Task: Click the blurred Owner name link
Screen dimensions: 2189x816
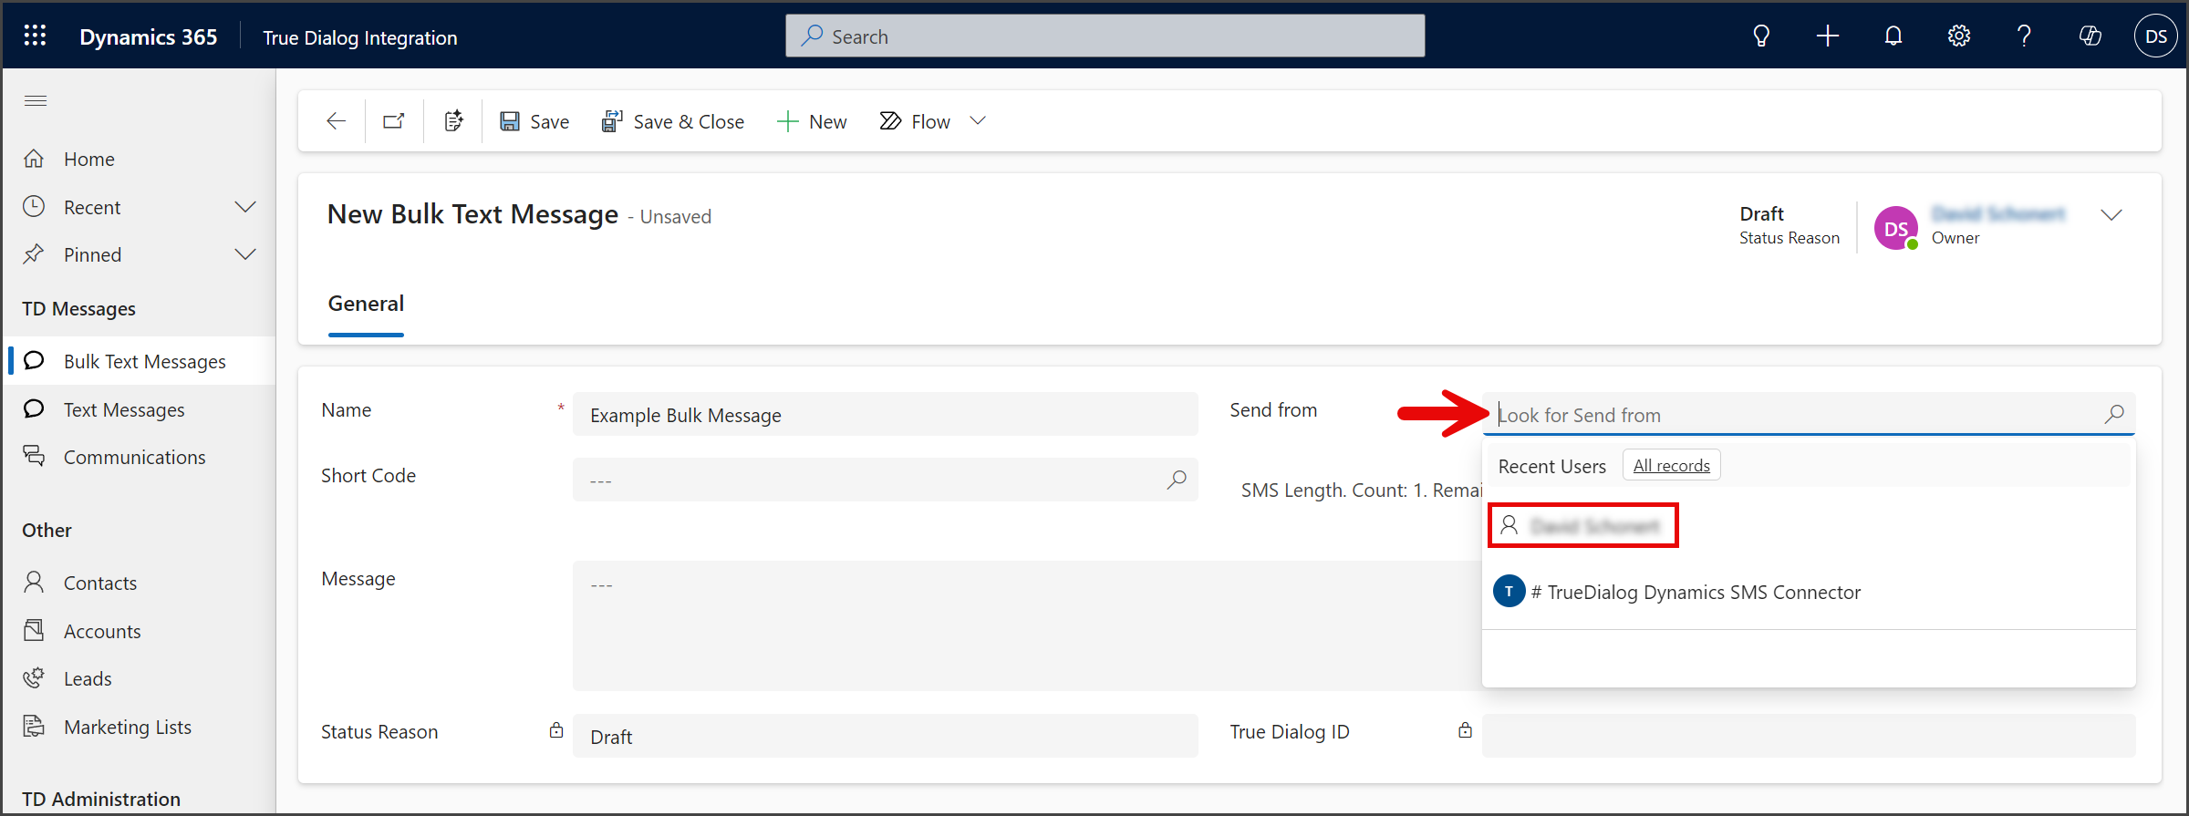Action: point(1998,214)
